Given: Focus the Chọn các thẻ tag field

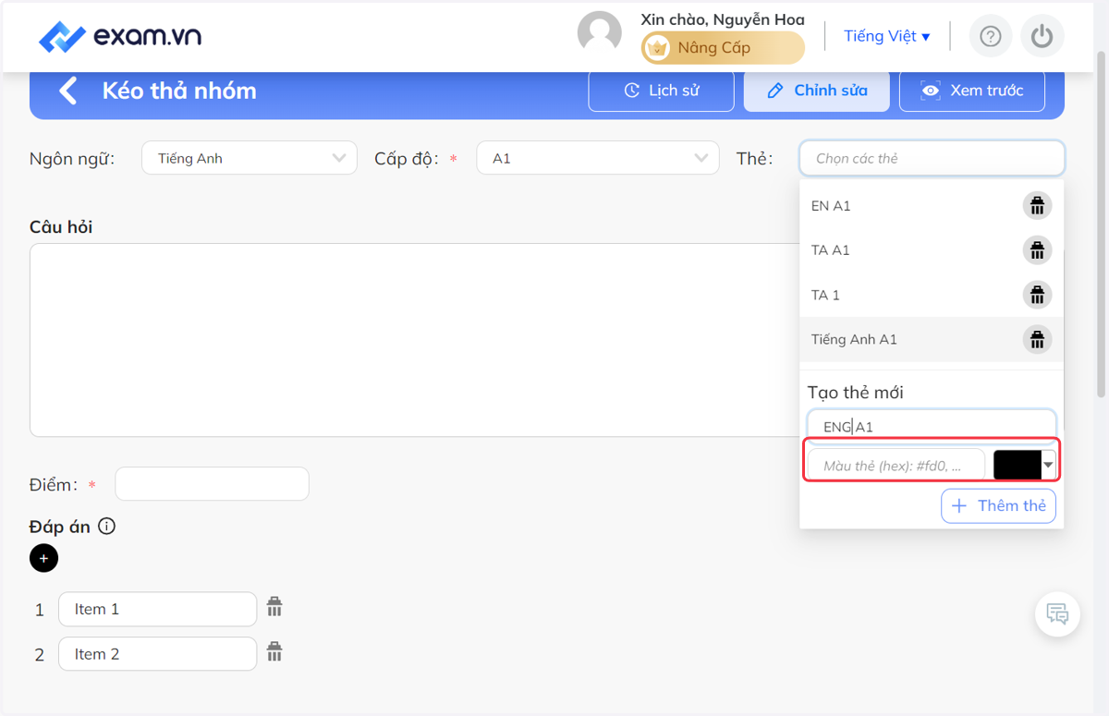Looking at the screenshot, I should pyautogui.click(x=932, y=158).
